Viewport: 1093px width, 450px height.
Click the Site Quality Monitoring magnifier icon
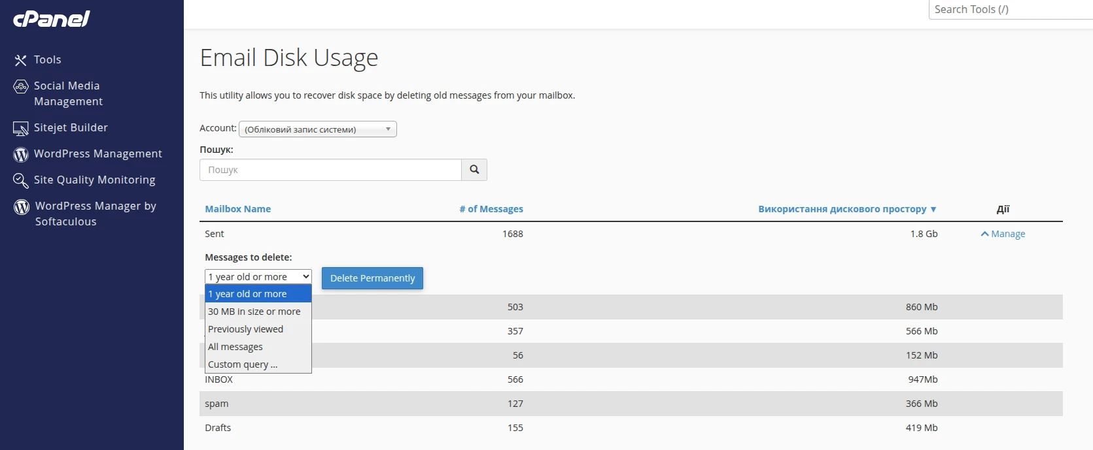coord(21,180)
